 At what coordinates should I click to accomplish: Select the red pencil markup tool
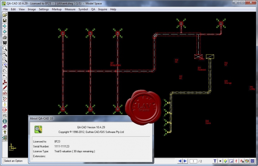[5, 88]
